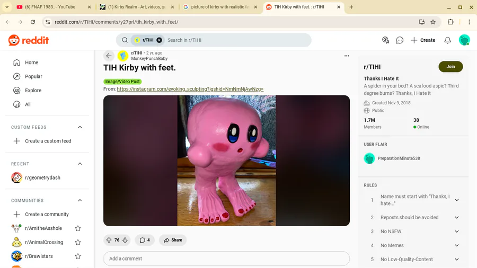Image resolution: width=477 pixels, height=268 pixels.
Task: Favorite r/AmItheAsshole with star
Action: click(x=78, y=228)
